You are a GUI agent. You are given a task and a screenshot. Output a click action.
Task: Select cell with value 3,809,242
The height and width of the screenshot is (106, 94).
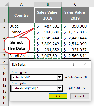pyautogui.click(x=48, y=44)
